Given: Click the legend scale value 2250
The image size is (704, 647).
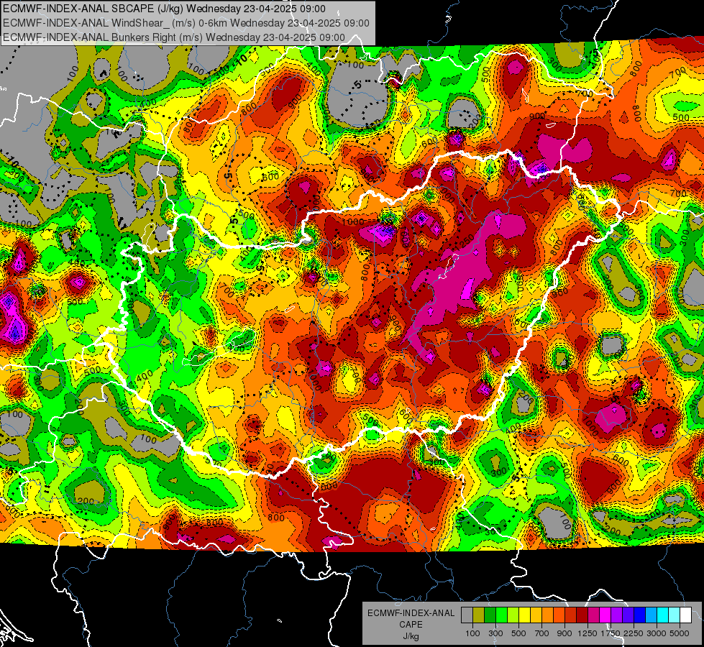Looking at the screenshot, I should [x=634, y=633].
